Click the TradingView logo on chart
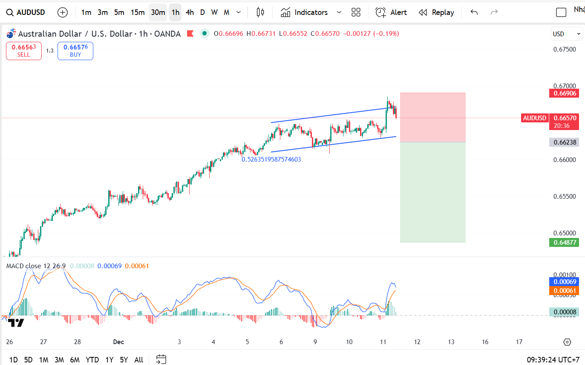Screen dimensions: 585x365 pyautogui.click(x=17, y=323)
